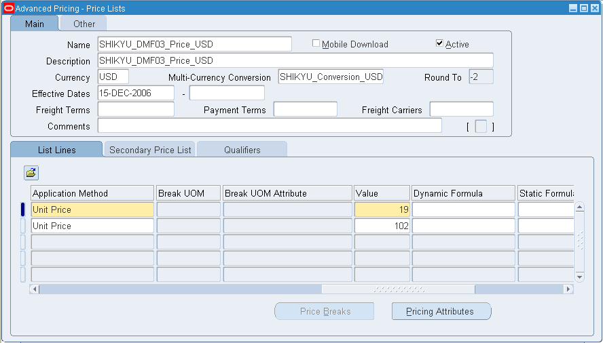Click the Price Breaks button
Screen dimensions: 603x343
324,311
